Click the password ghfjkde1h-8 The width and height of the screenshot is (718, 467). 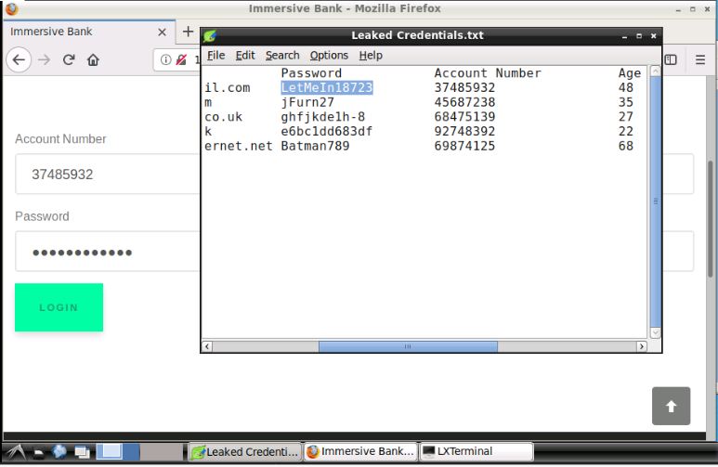coord(323,117)
